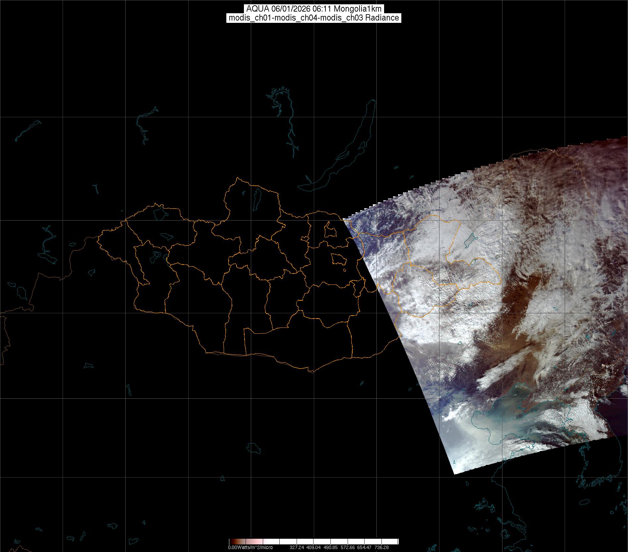Image resolution: width=628 pixels, height=552 pixels.
Task: Click the elongated white cloud band above Bohai
Action: pos(497,374)
